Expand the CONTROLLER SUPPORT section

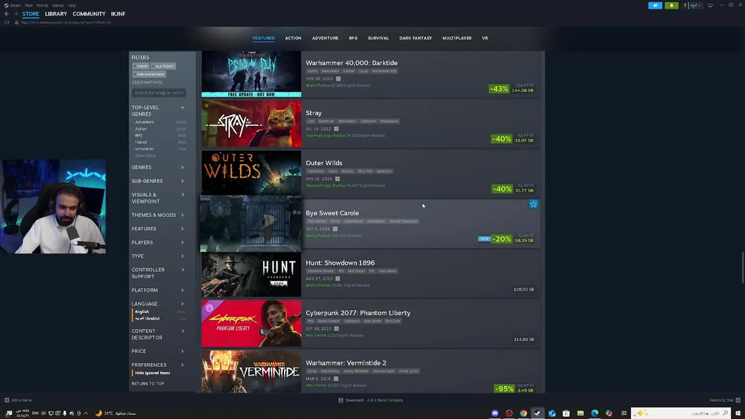pos(158,273)
